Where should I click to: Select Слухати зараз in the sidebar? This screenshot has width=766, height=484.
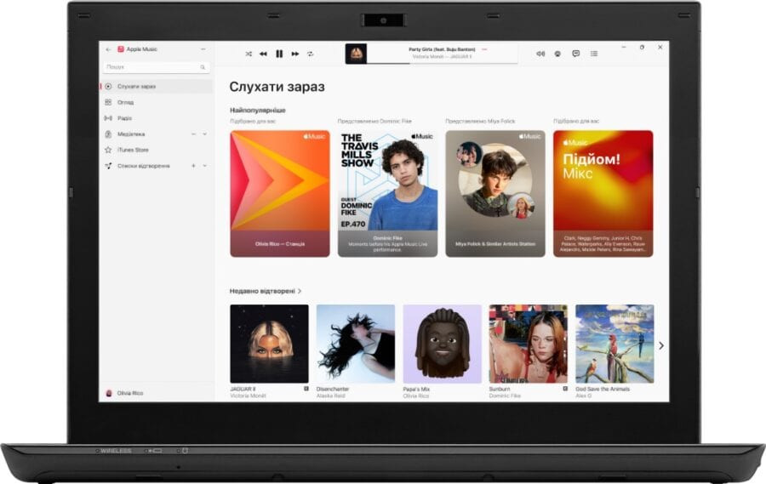(x=157, y=87)
